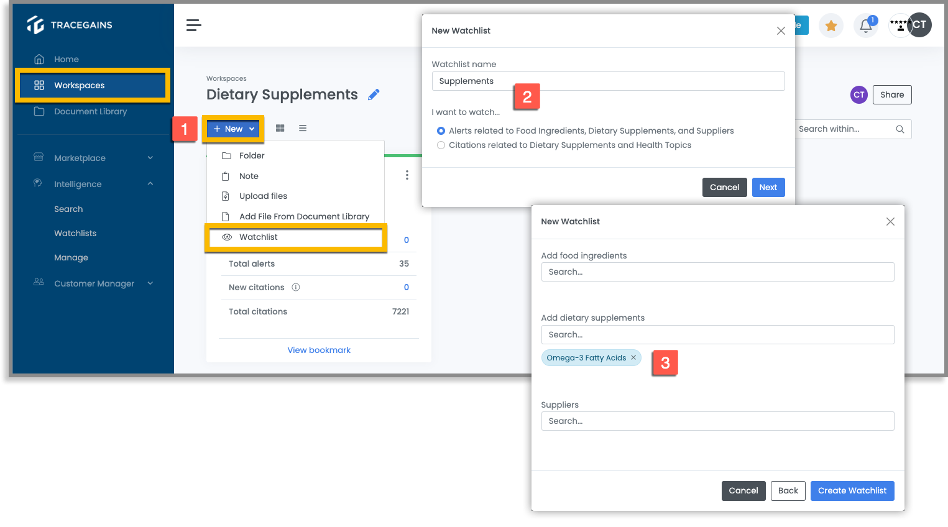The width and height of the screenshot is (948, 527).
Task: Select Alerts related to Food Ingredients option
Action: point(441,131)
